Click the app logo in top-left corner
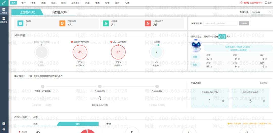Screen dimensions: 273x133 [4, 3]
